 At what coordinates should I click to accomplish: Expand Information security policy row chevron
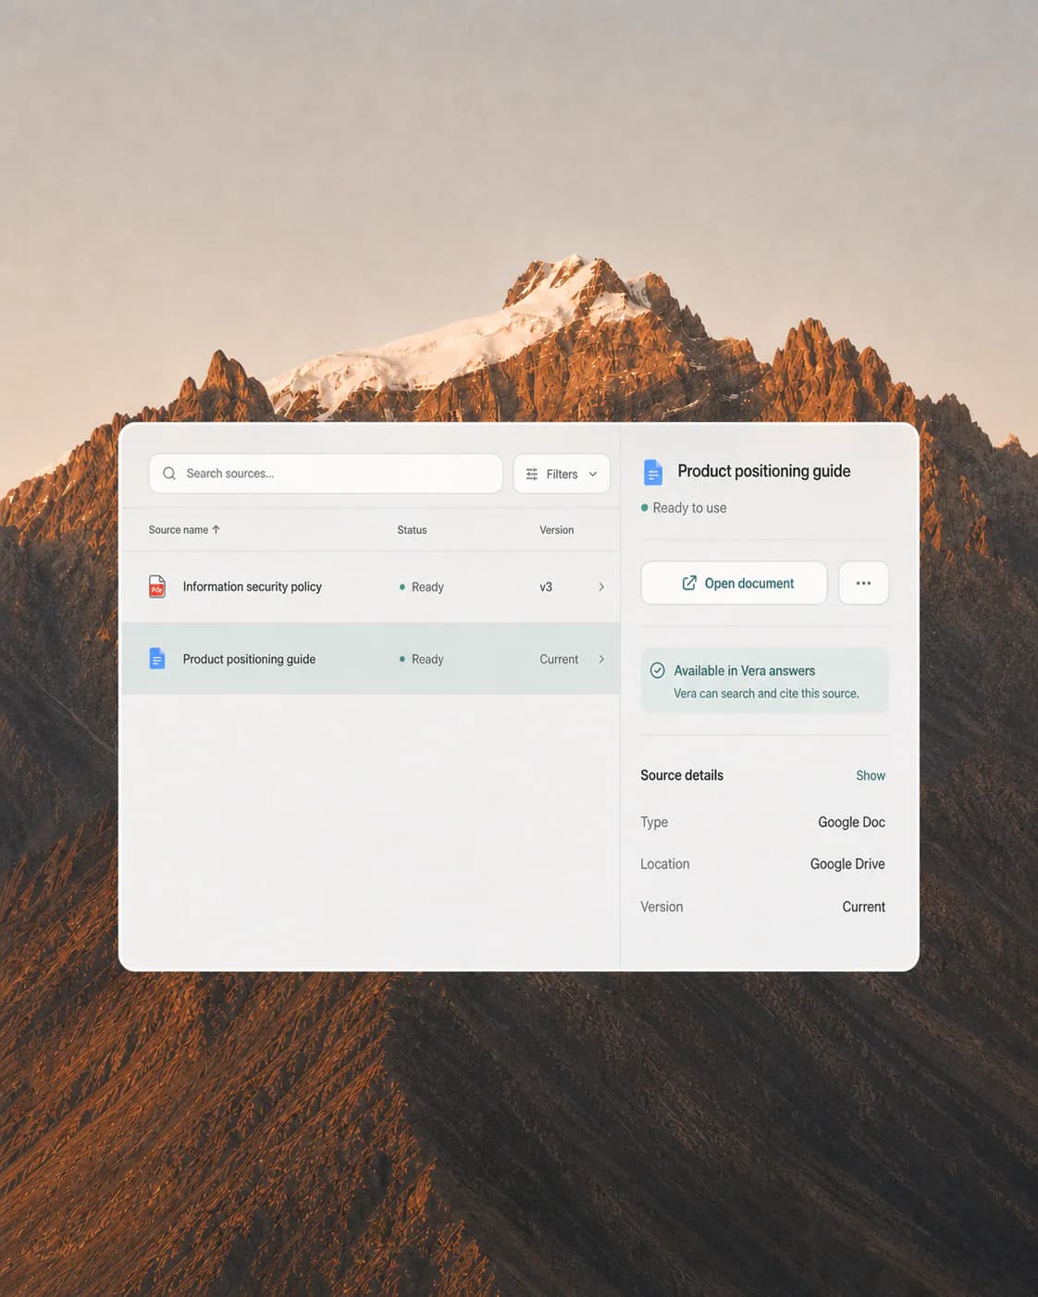pos(601,587)
